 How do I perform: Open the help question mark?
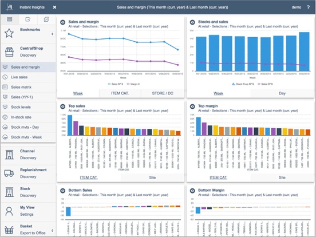pos(308,7)
